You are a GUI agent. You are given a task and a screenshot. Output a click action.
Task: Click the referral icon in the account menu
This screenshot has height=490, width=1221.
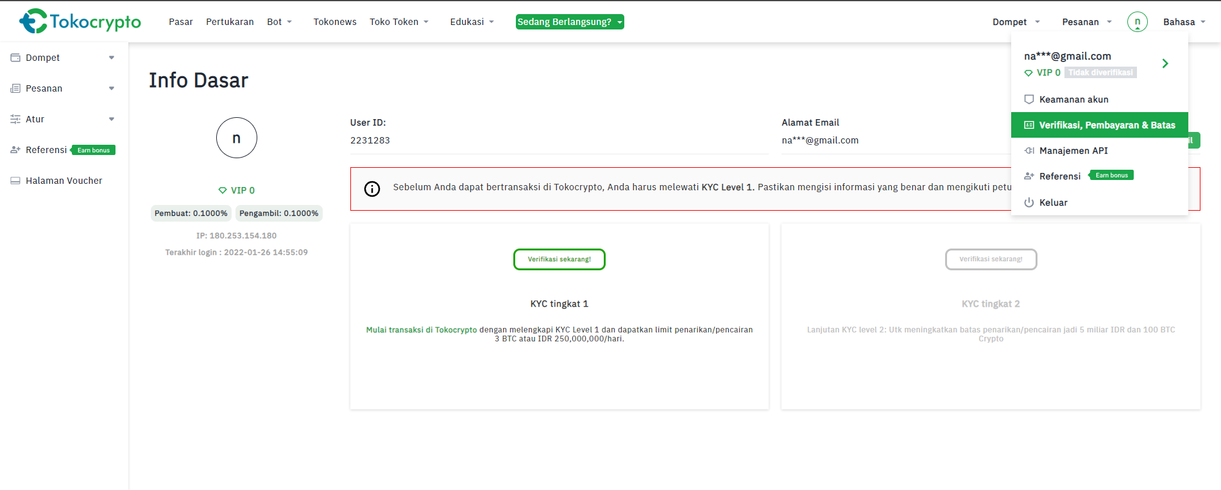tap(1029, 176)
